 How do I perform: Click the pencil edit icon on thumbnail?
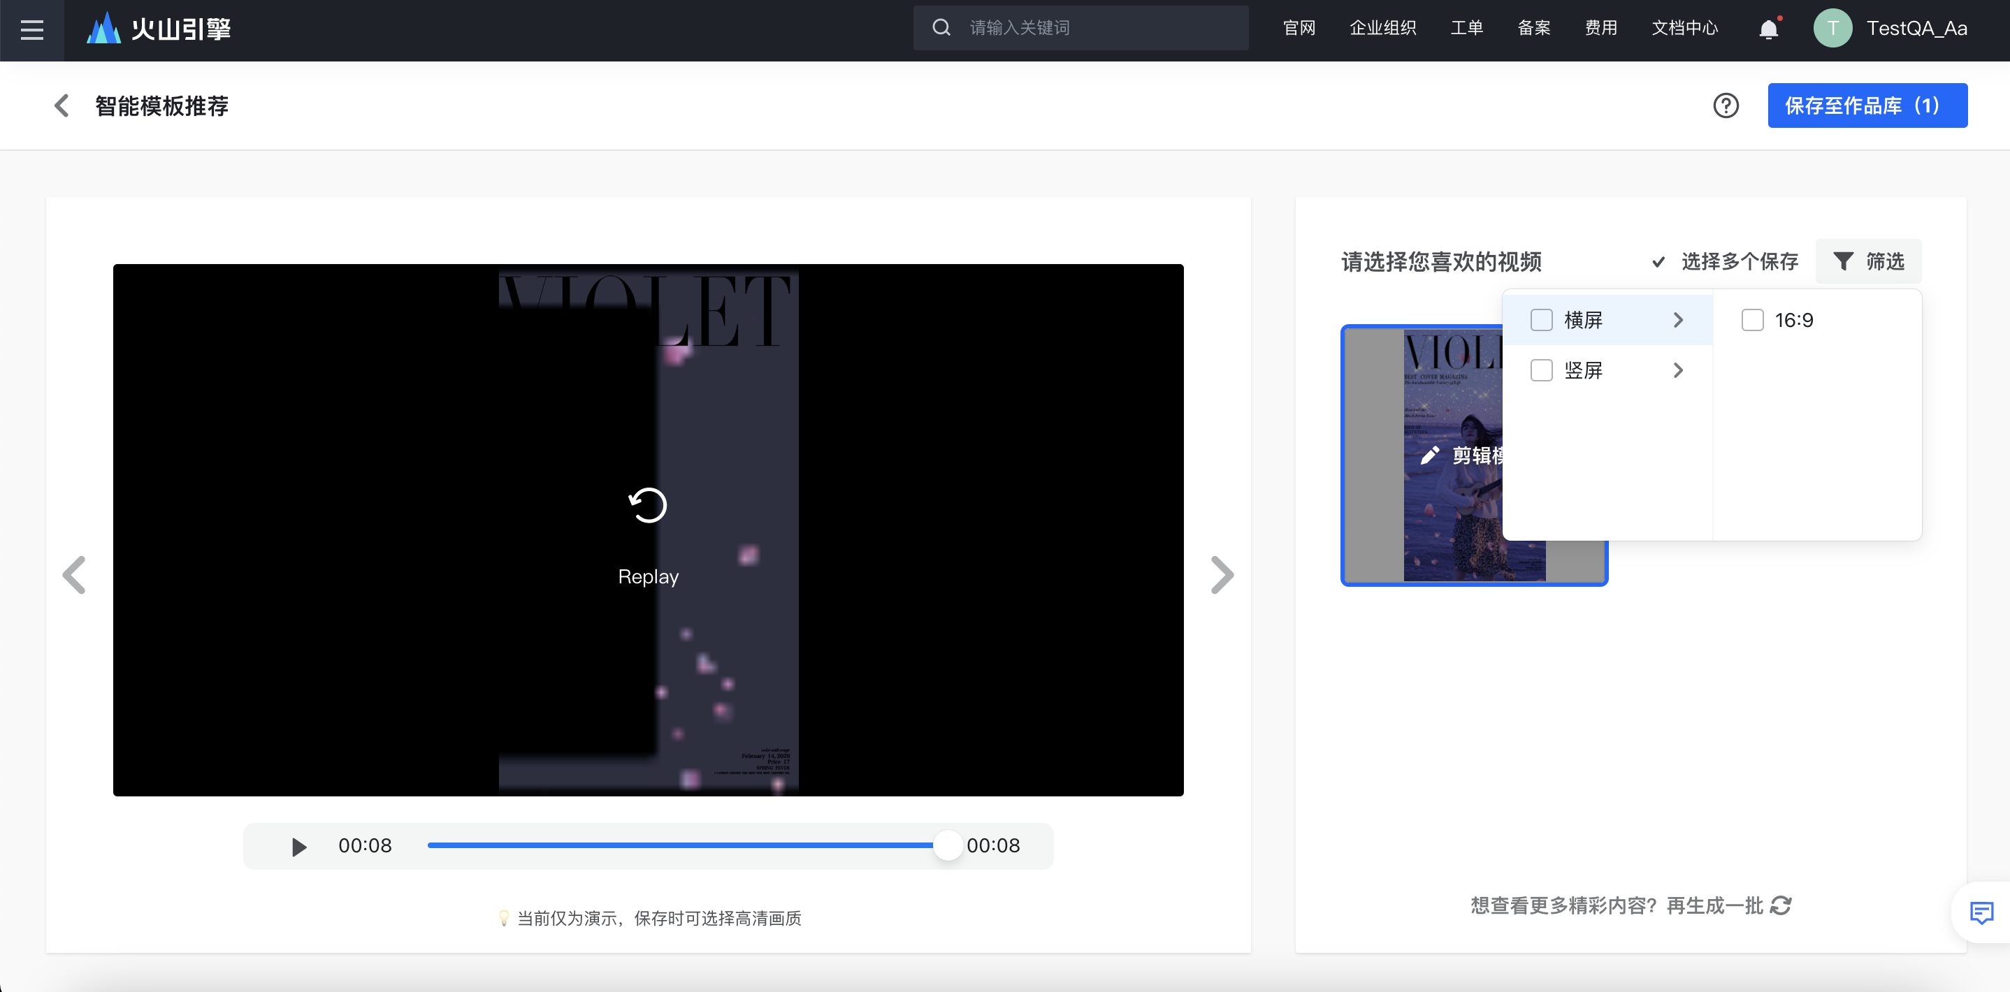pyautogui.click(x=1429, y=455)
